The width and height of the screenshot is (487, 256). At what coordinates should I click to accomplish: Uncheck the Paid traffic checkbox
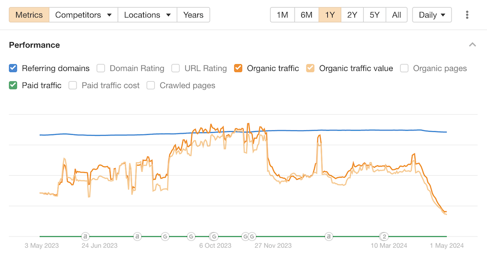(x=13, y=85)
